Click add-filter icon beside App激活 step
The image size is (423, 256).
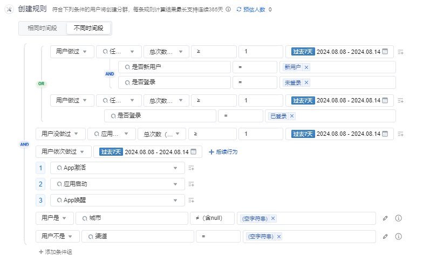[191, 168]
